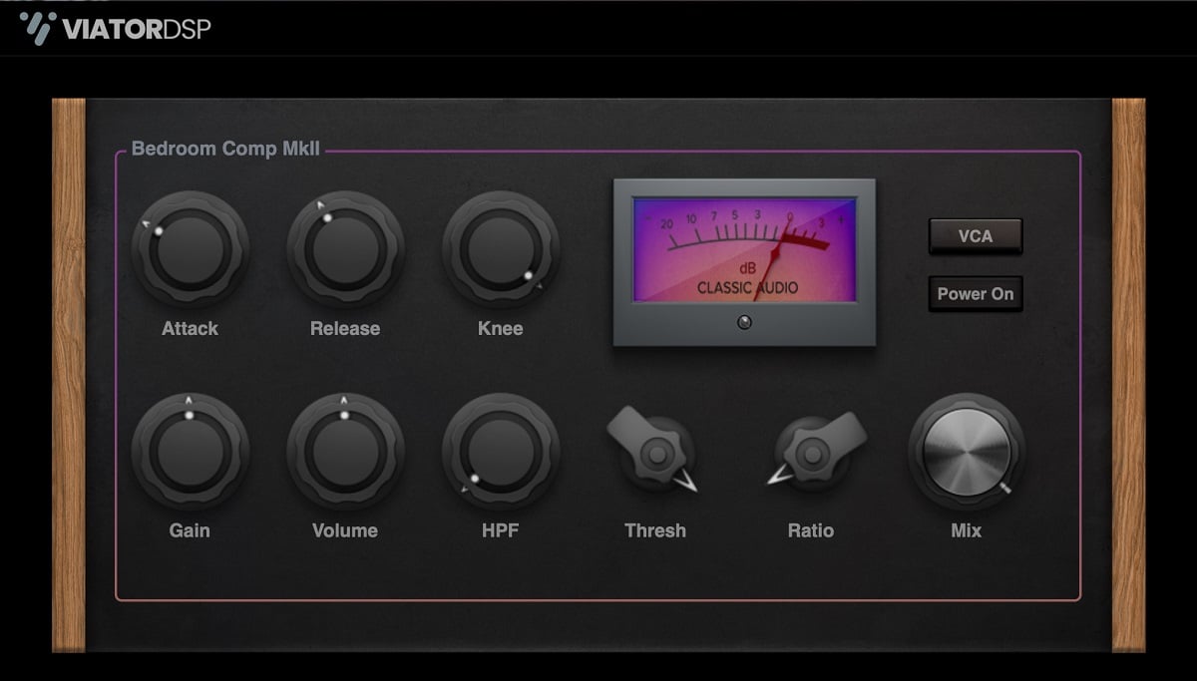This screenshot has height=681, width=1197.
Task: Click the Release label
Action: [x=345, y=328]
